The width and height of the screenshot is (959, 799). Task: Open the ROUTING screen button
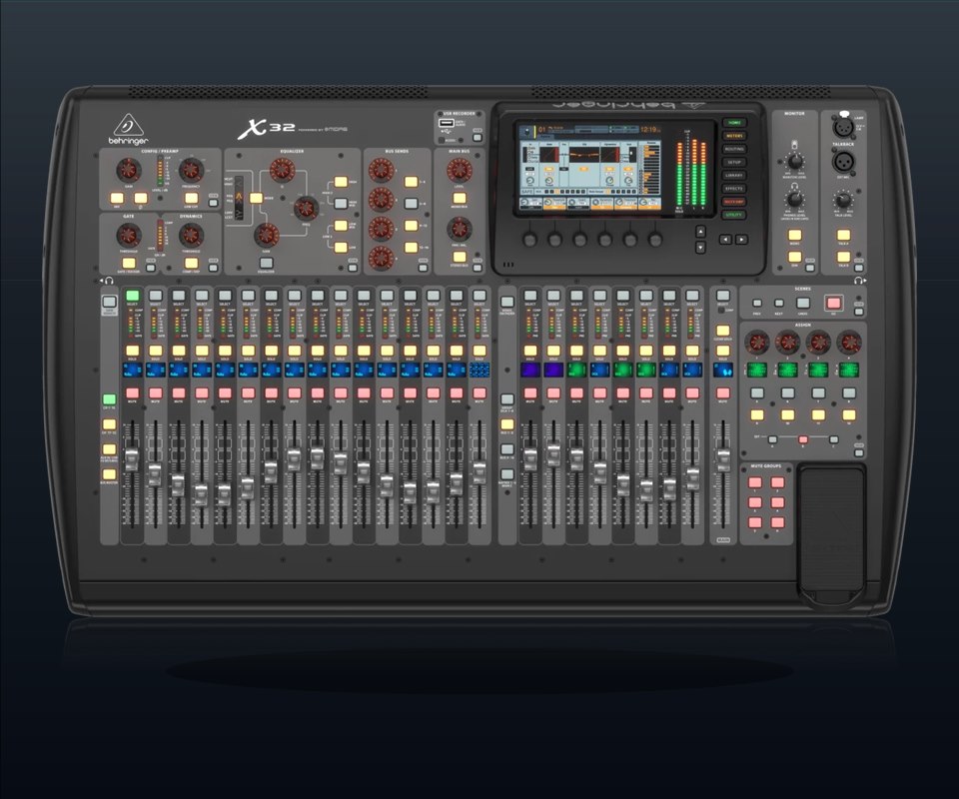tap(734, 149)
